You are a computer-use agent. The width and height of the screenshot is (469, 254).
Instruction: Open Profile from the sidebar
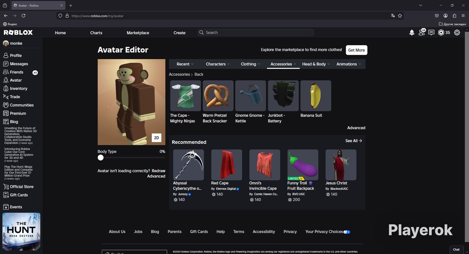coord(16,55)
